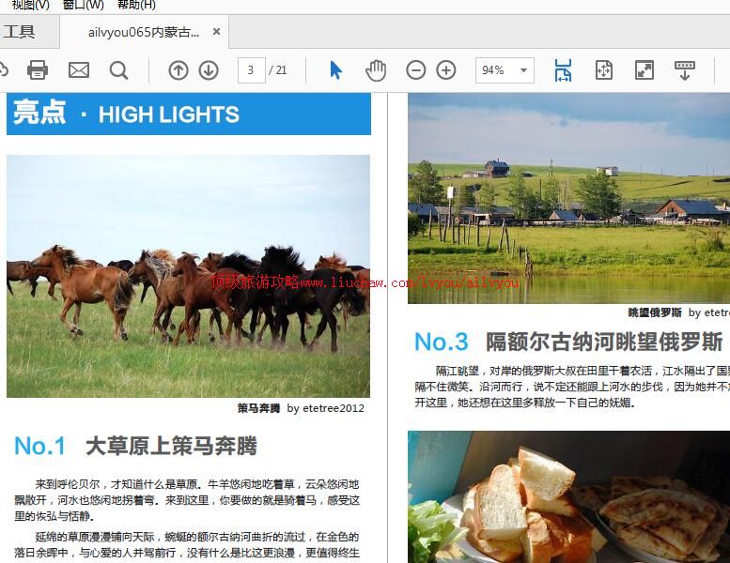The image size is (730, 563).
Task: Go to previous page with up arrow
Action: click(179, 70)
